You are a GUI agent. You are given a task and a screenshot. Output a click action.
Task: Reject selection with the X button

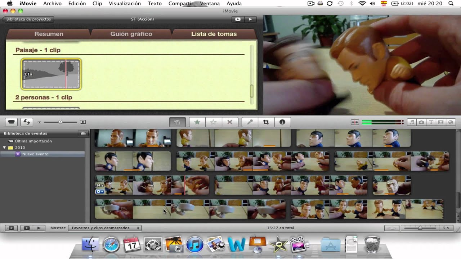click(x=229, y=122)
